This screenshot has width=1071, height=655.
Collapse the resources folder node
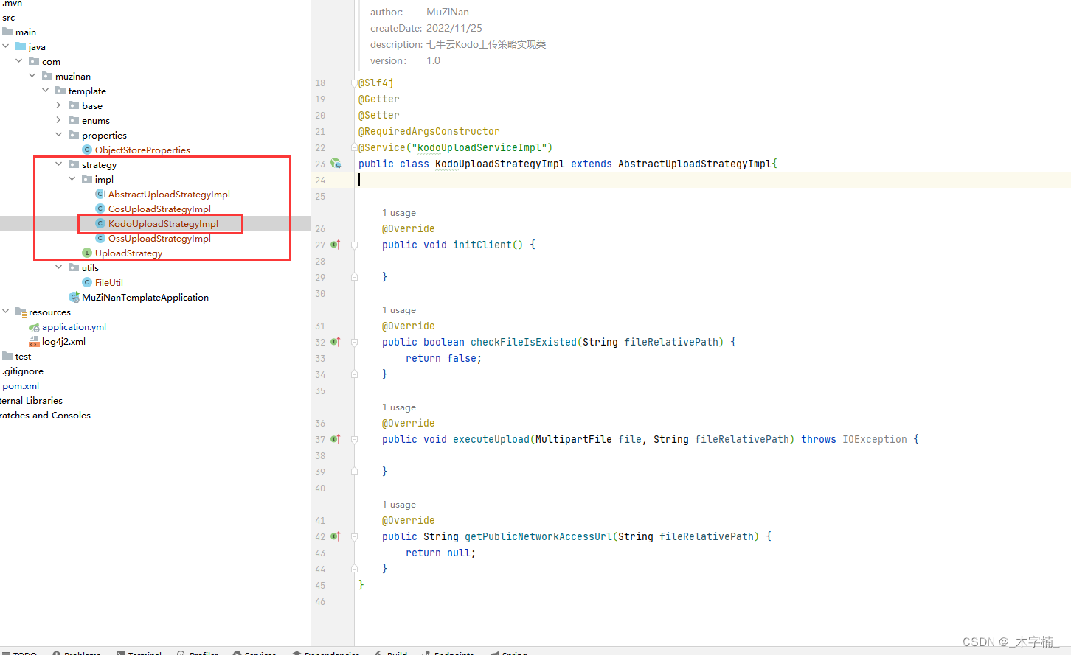pyautogui.click(x=6, y=312)
